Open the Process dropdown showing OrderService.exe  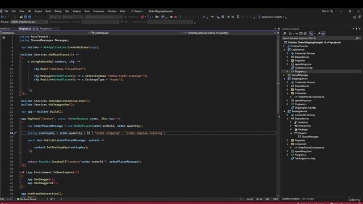pyautogui.click(x=29, y=22)
